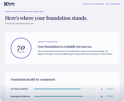
Task: Click the score 75 for ICP & Buyer Definition
Action: 102,89
